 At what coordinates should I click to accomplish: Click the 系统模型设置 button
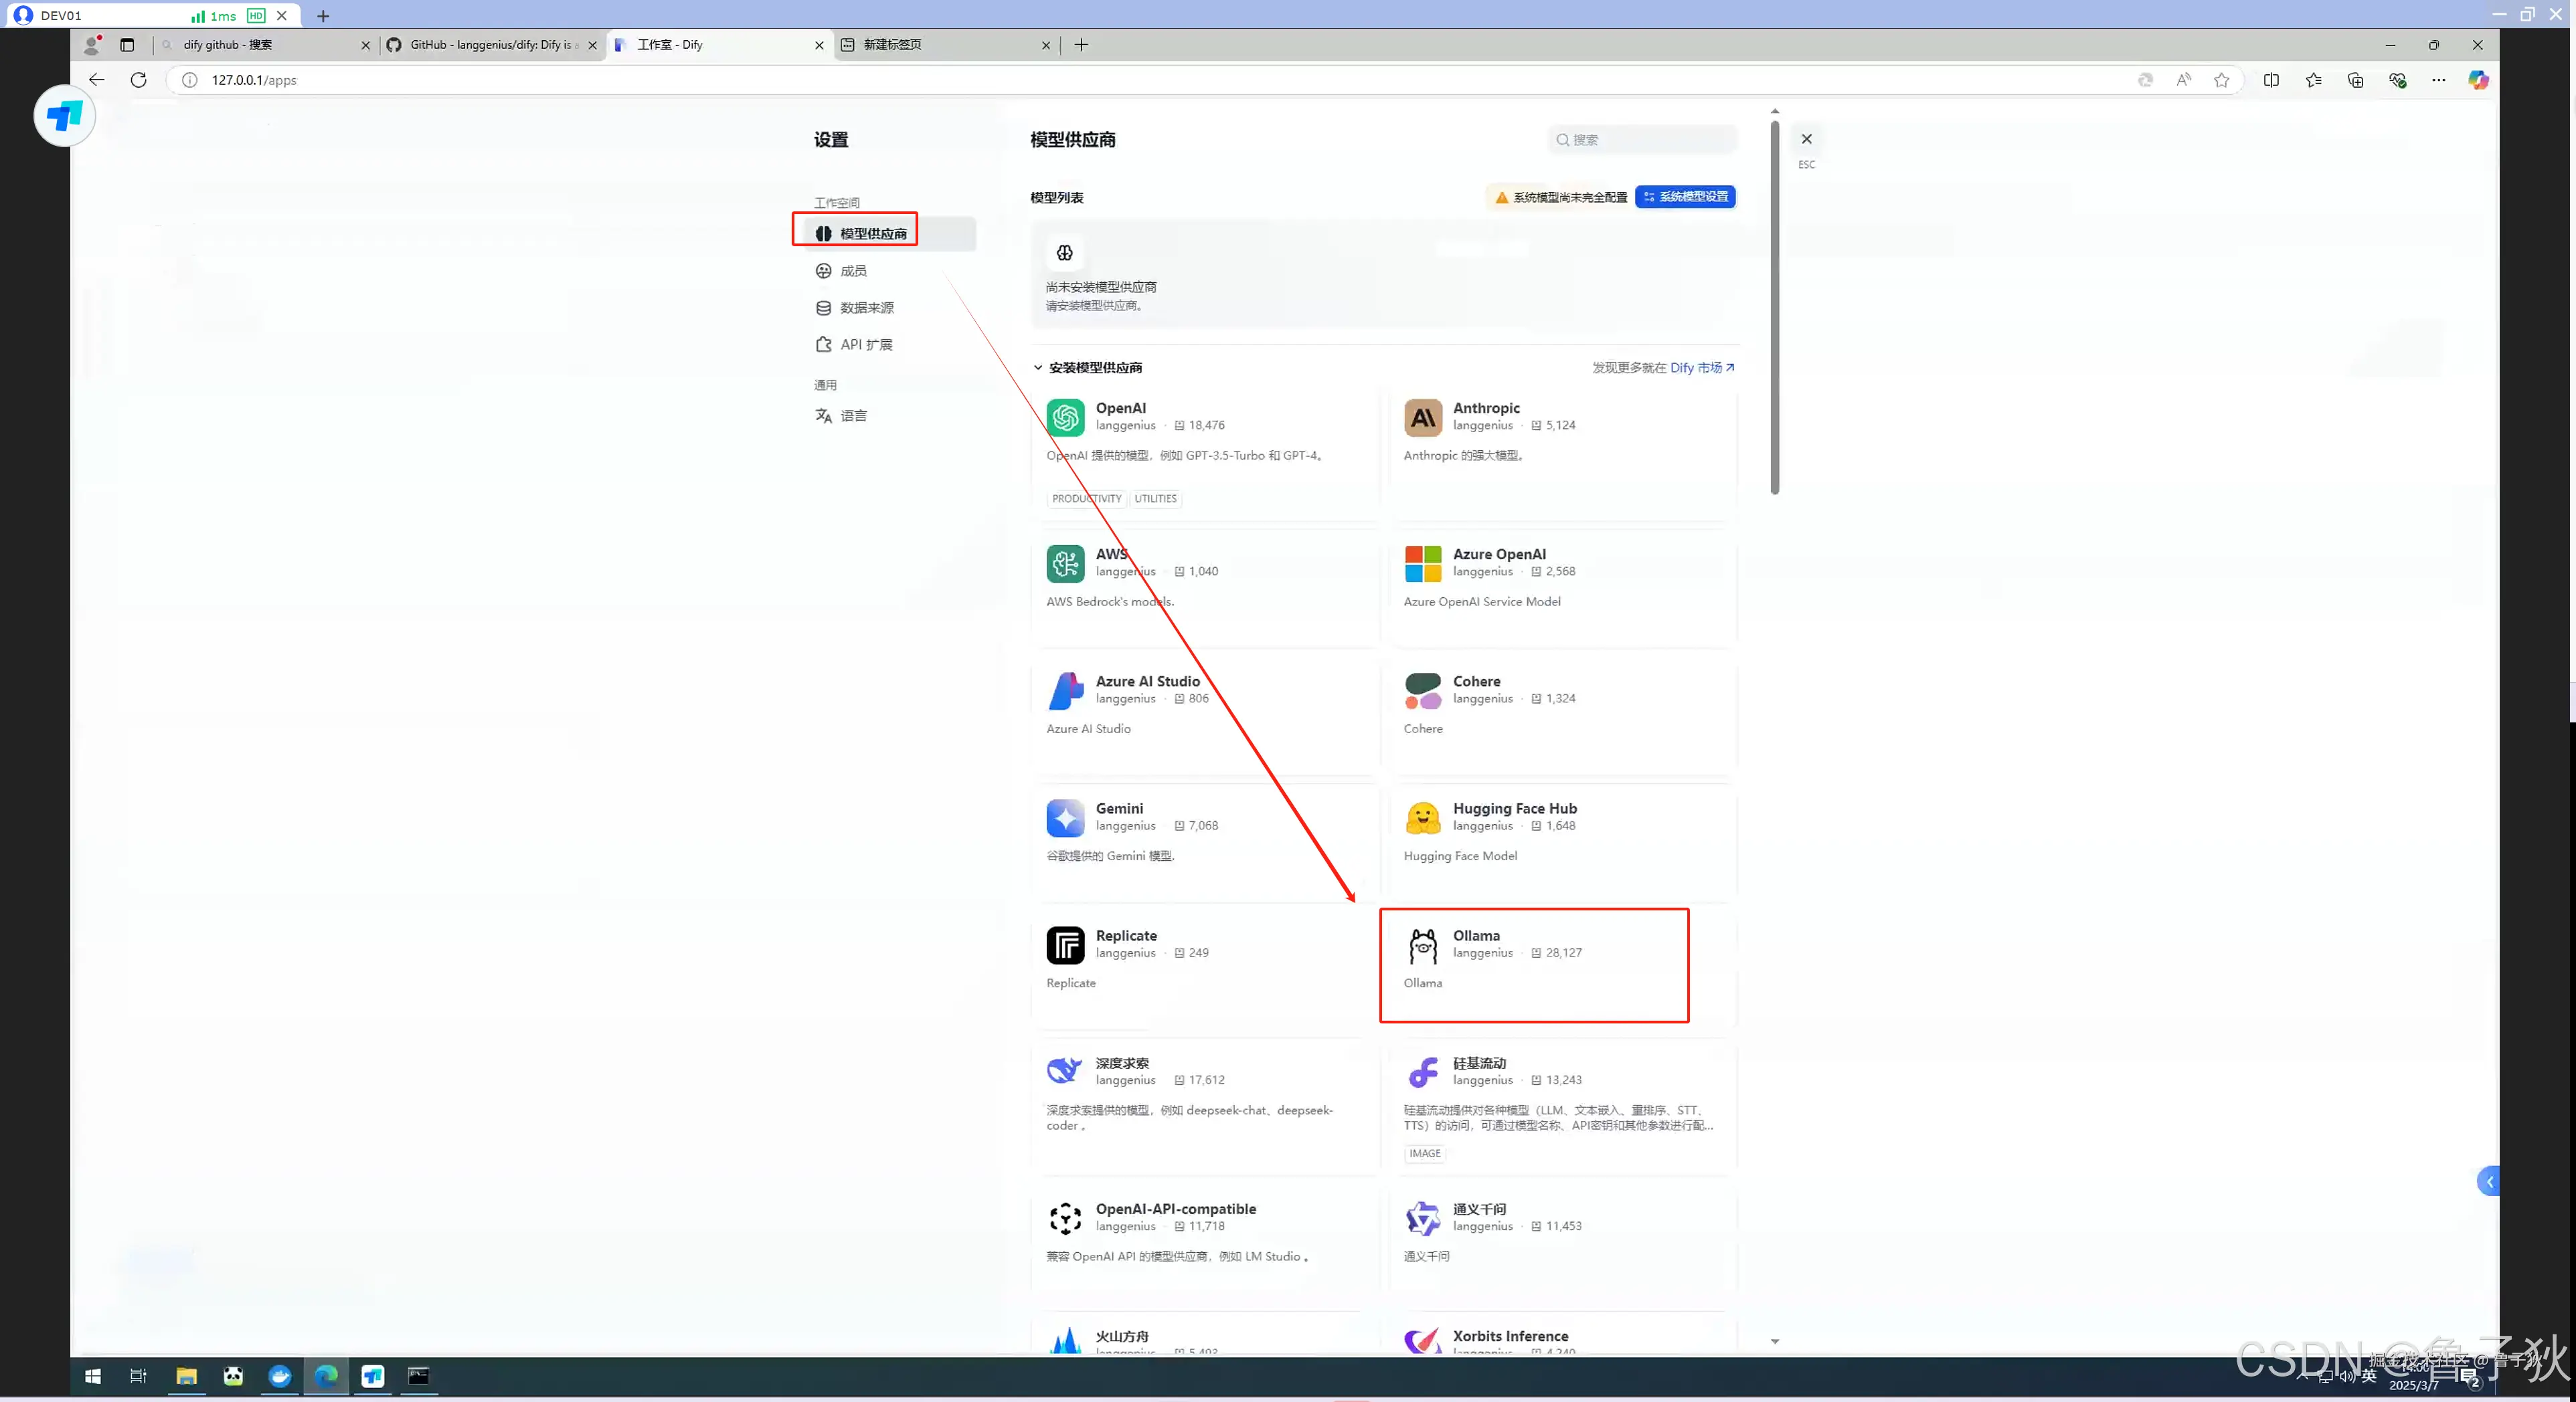point(1685,197)
